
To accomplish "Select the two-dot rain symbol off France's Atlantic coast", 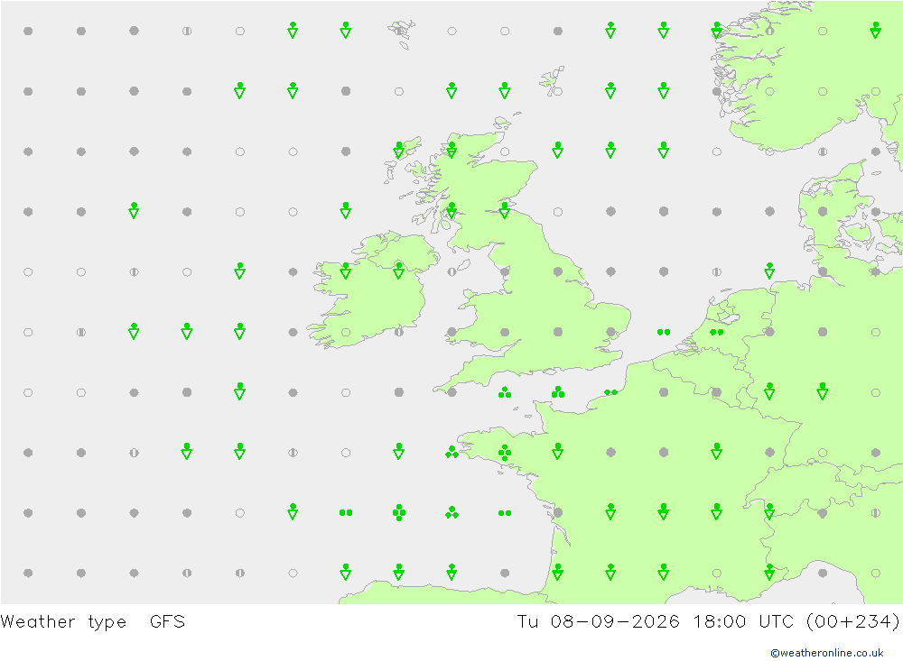I will pyautogui.click(x=505, y=513).
